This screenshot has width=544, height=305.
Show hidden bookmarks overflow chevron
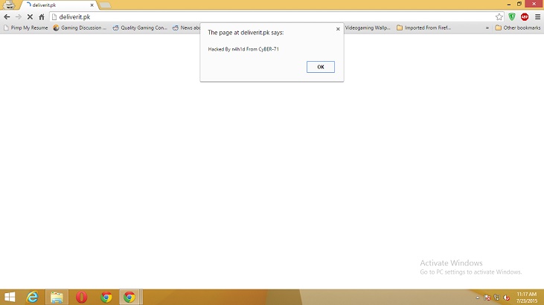click(487, 28)
